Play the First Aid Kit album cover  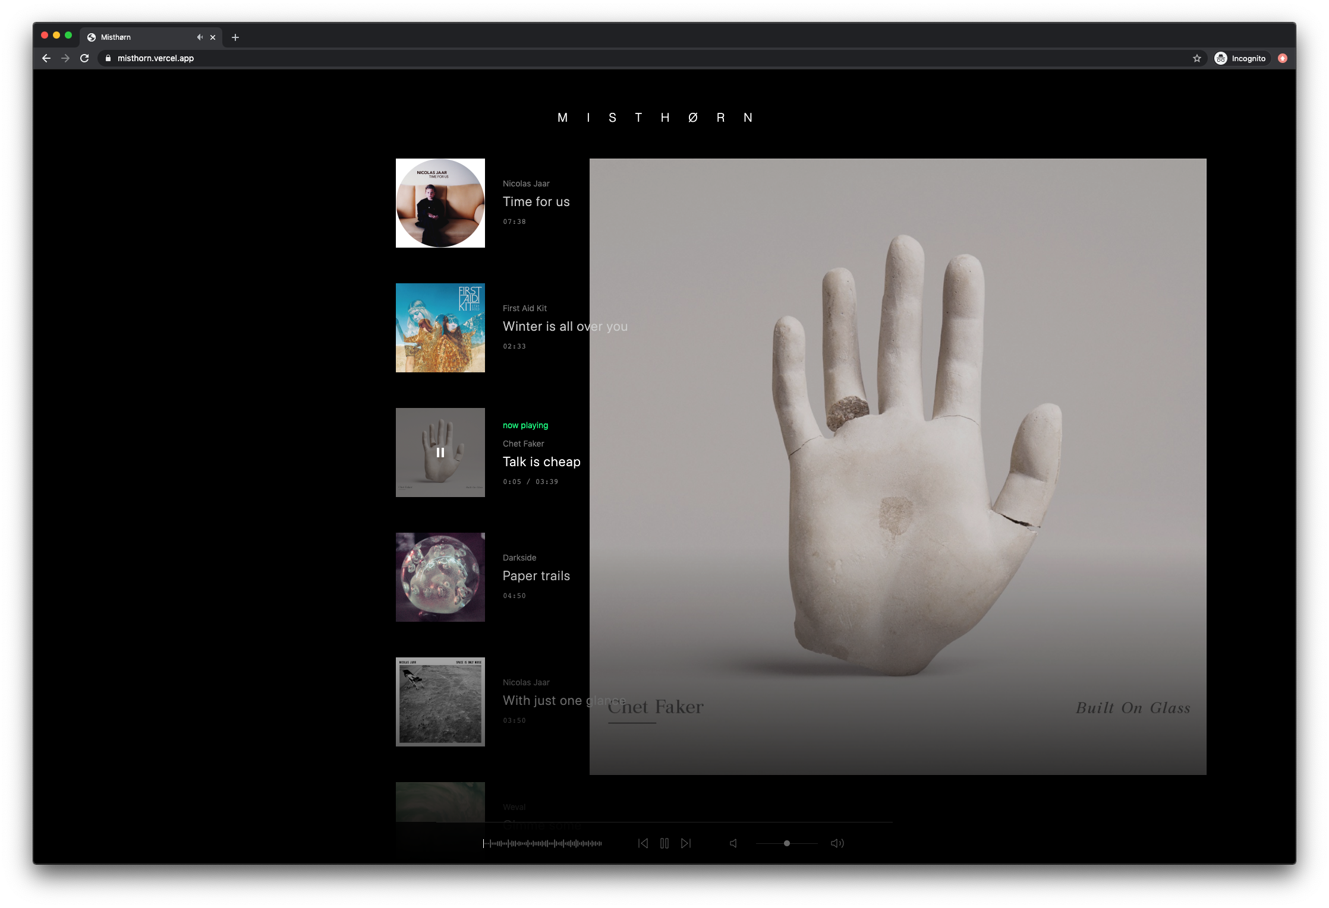(x=440, y=328)
